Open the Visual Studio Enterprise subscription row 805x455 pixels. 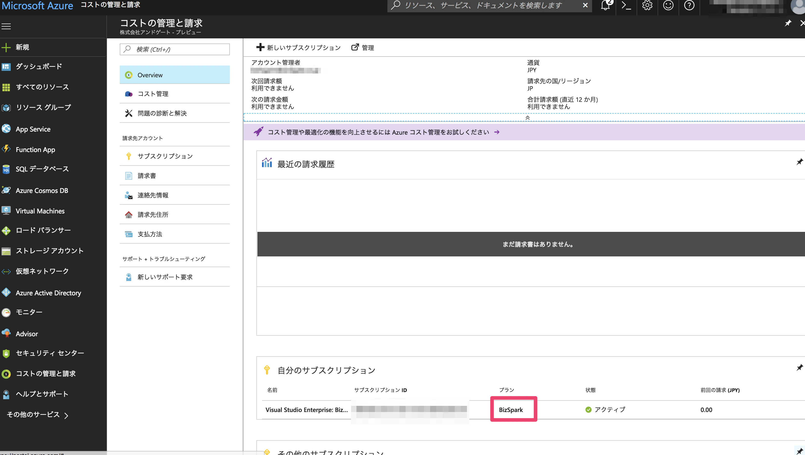[x=534, y=410]
